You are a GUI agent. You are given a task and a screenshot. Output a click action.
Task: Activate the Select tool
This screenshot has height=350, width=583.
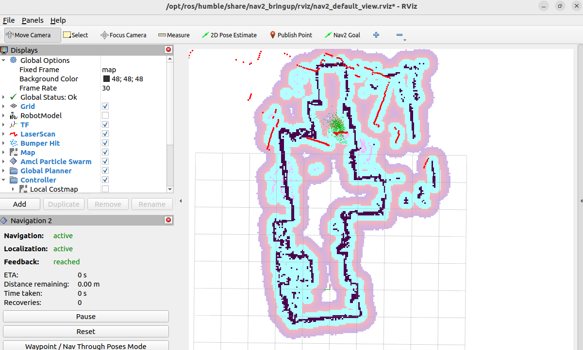76,35
